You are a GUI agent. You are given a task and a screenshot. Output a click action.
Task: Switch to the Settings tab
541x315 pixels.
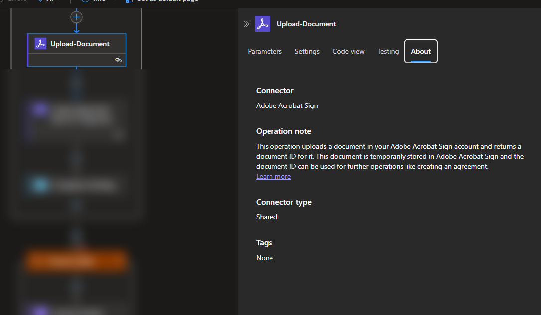(307, 51)
